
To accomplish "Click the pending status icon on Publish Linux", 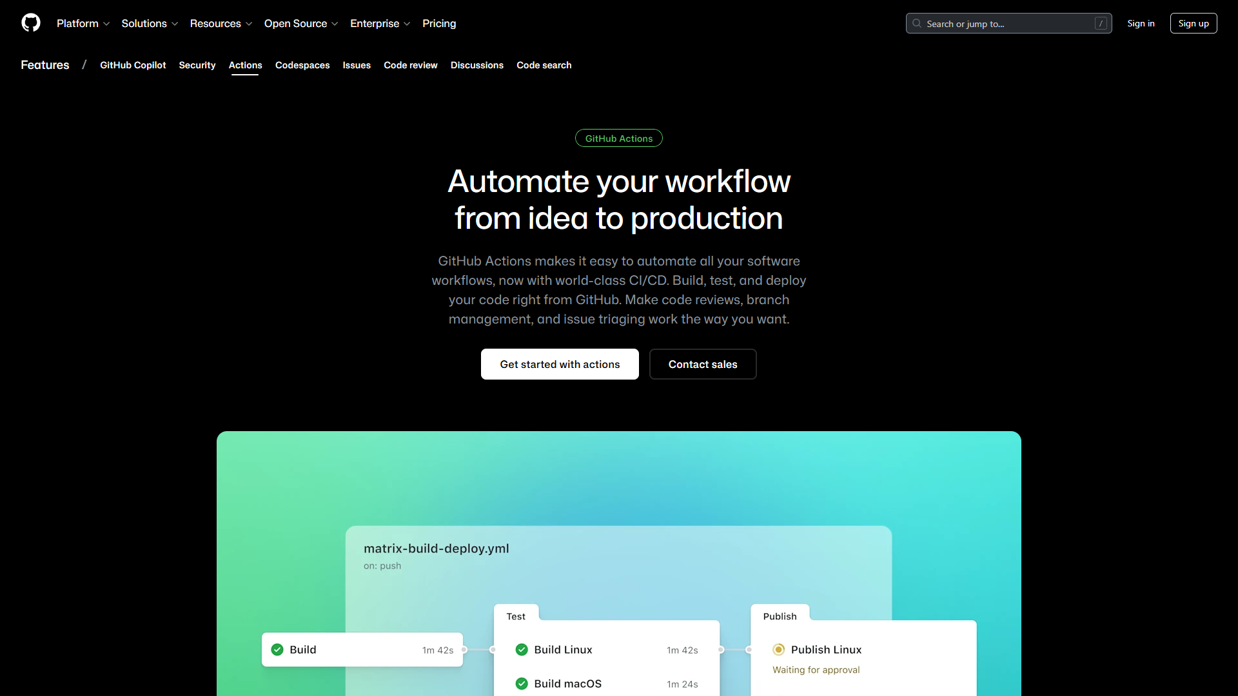I will (778, 650).
